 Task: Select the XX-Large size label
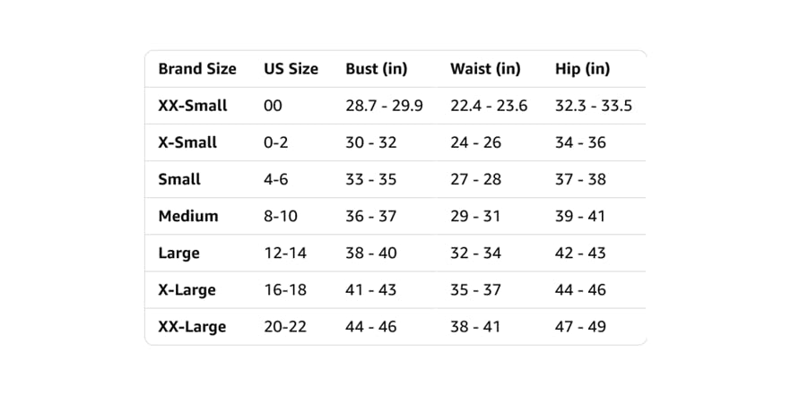192,327
